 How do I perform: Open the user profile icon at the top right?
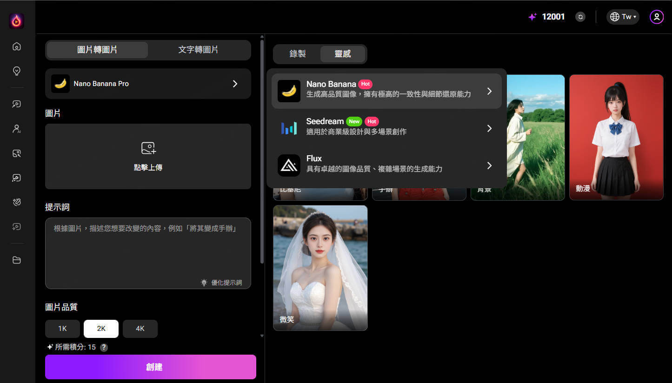tap(656, 17)
